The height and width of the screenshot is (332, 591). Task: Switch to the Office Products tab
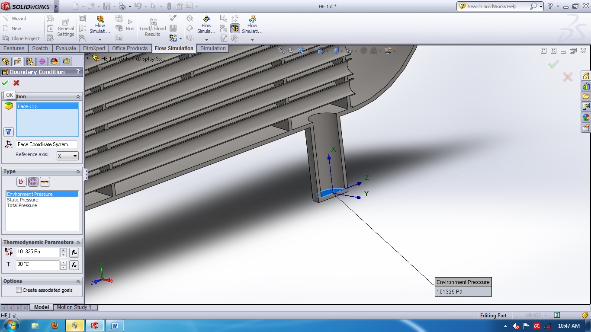(130, 48)
